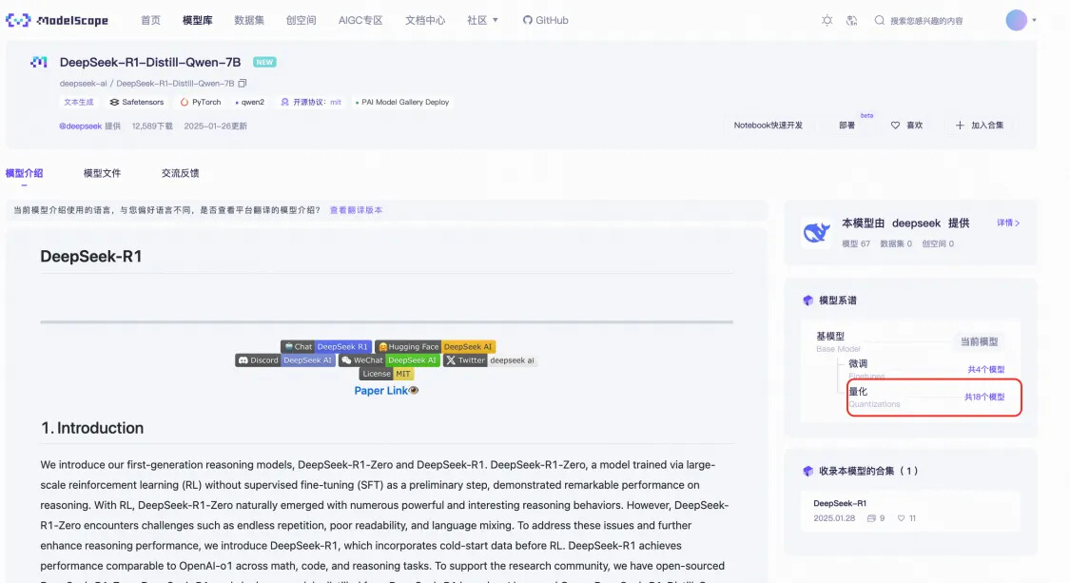
Task: Click the DeepSeek whale logo
Action: (x=816, y=232)
